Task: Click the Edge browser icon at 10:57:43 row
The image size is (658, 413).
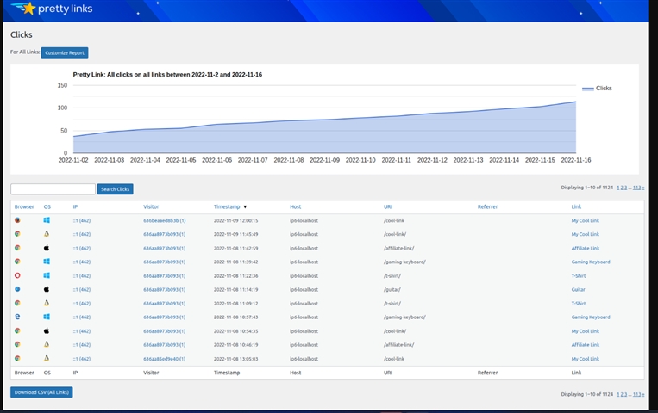Action: pyautogui.click(x=17, y=317)
